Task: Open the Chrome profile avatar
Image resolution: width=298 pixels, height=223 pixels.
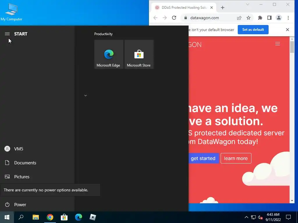Action: [x=279, y=18]
